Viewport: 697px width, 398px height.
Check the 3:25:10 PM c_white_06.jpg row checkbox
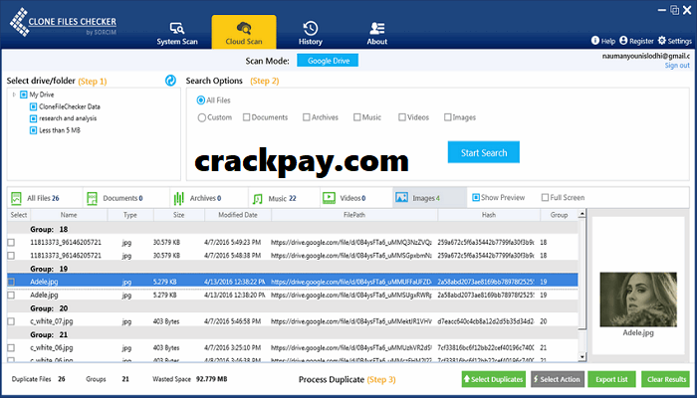click(11, 347)
